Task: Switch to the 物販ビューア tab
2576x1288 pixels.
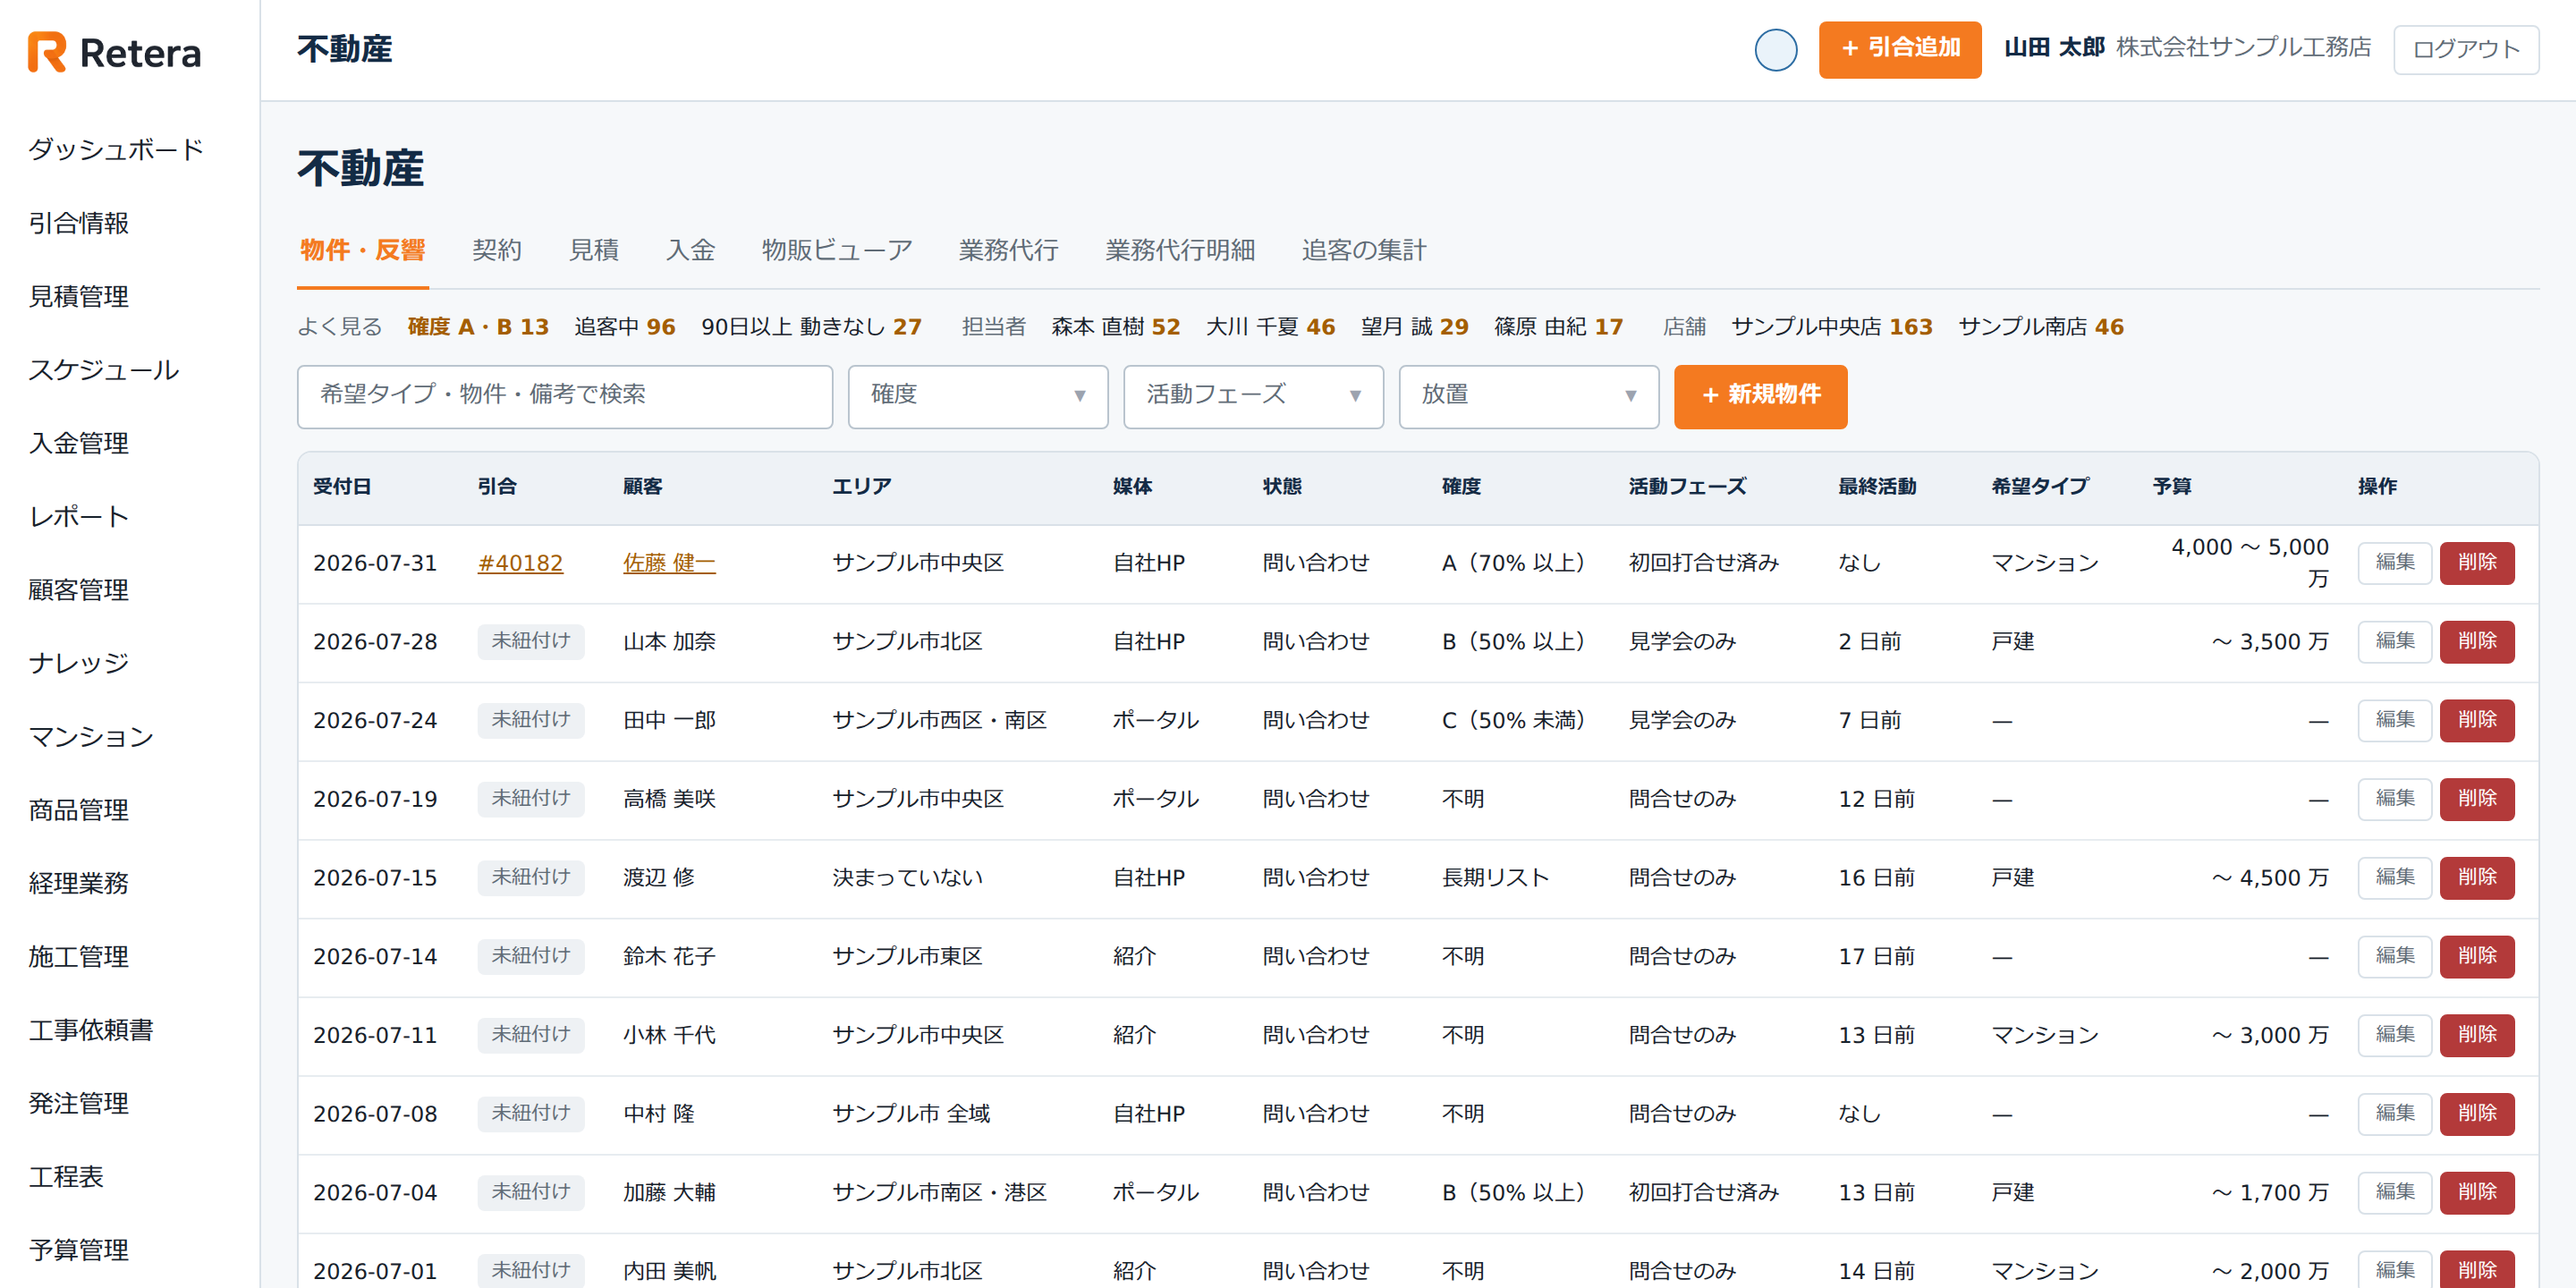Action: tap(837, 250)
